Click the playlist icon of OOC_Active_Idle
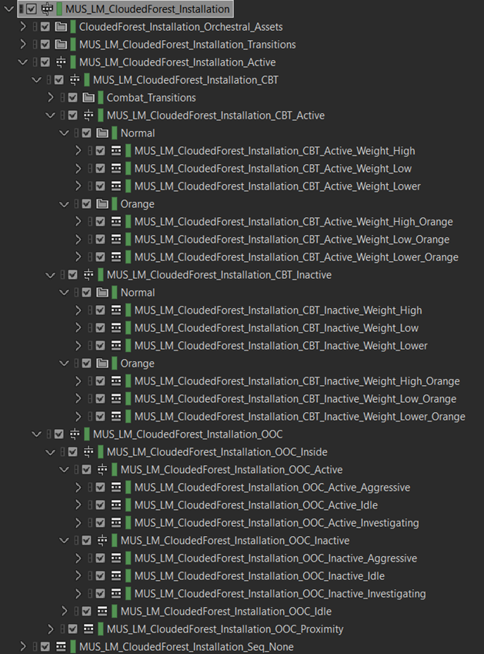 pos(116,505)
